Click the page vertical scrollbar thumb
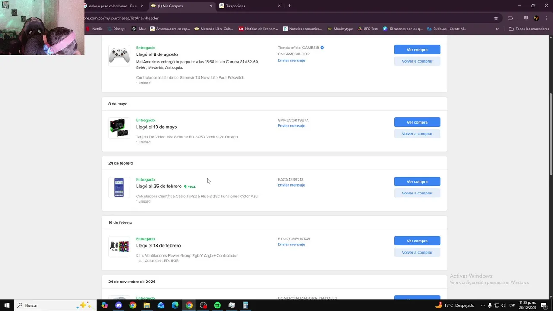This screenshot has height=311, width=553. point(550,134)
